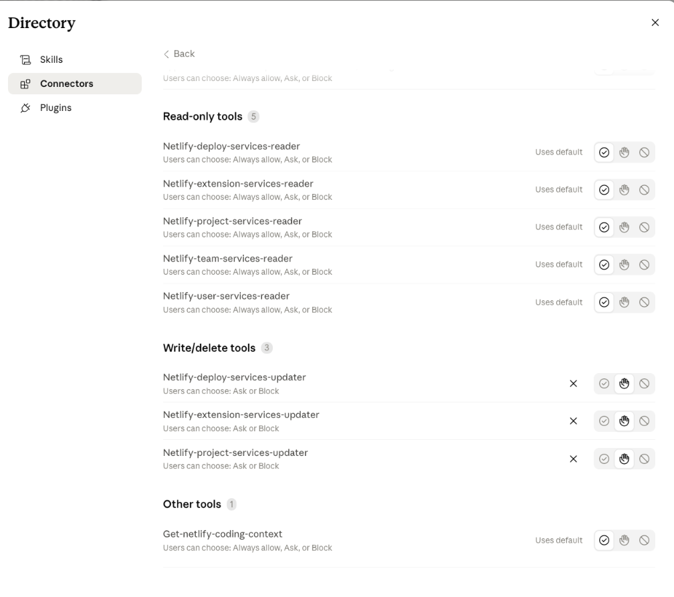Open the Plugins section
The image size is (674, 597).
point(75,108)
